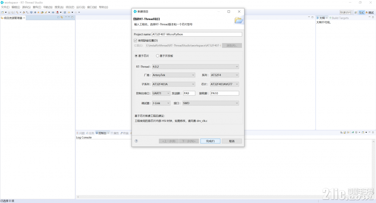Screen dimensions: 376x203
Task: Click the orange star toolbar icon
Action: click(38, 12)
